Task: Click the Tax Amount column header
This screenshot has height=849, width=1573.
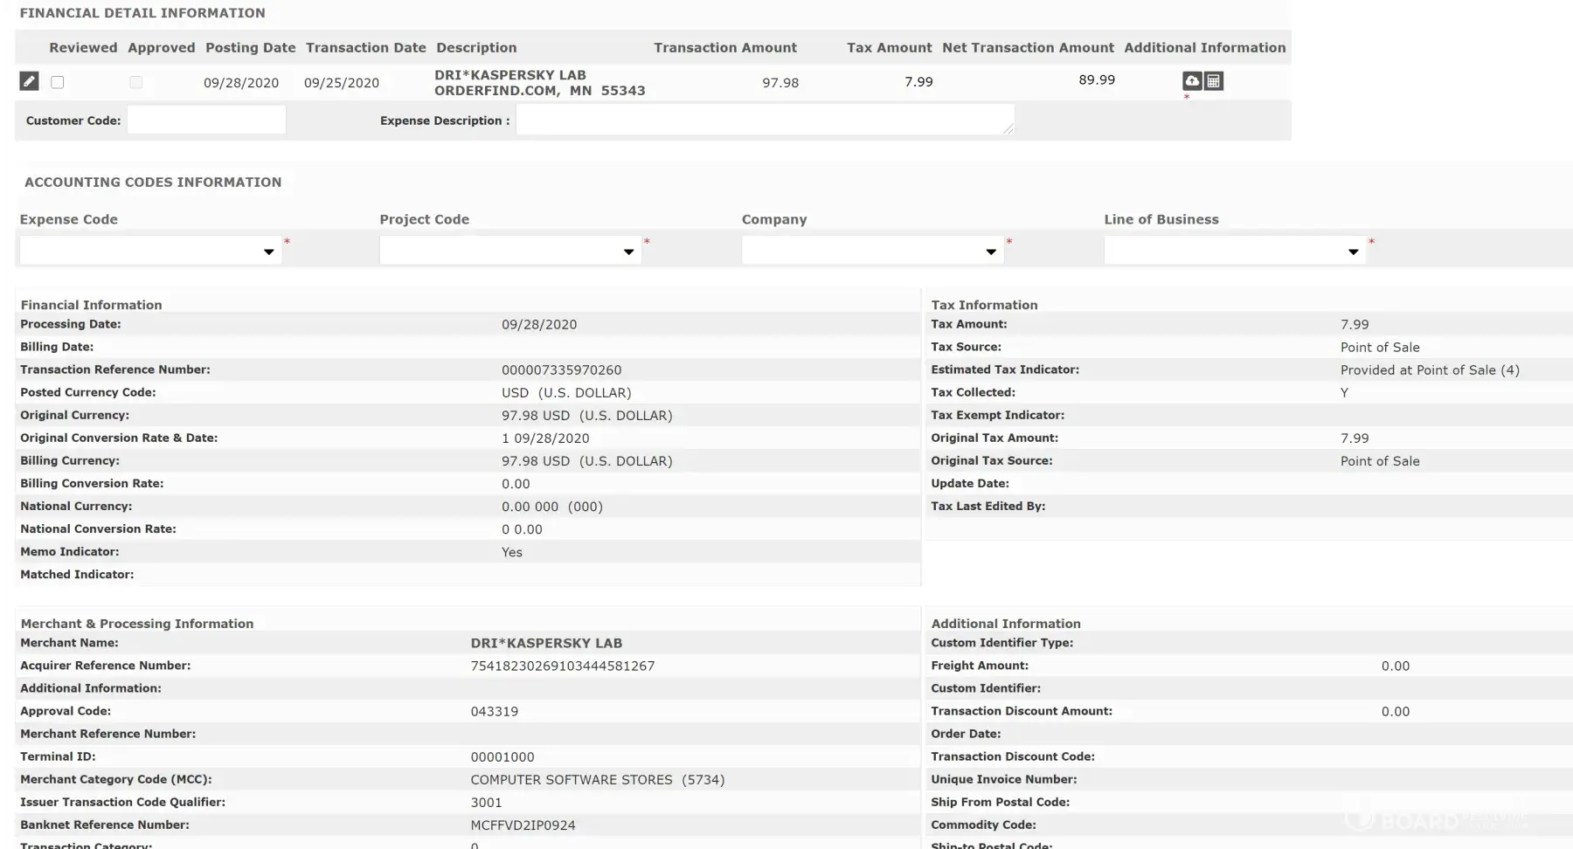Action: tap(889, 48)
